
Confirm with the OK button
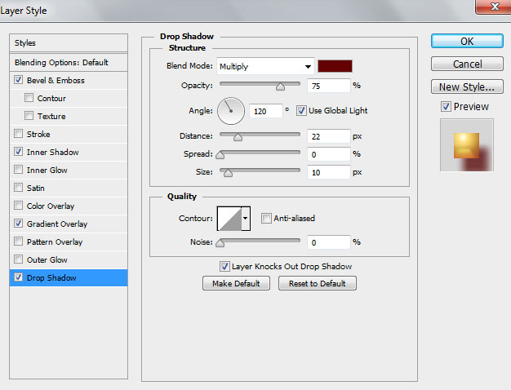(467, 41)
